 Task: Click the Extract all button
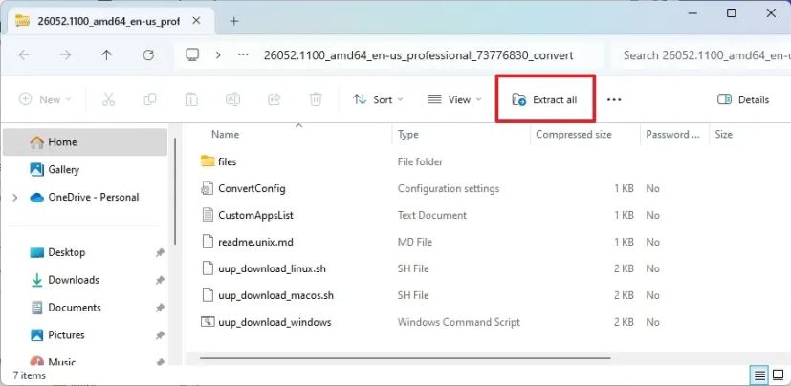click(545, 99)
